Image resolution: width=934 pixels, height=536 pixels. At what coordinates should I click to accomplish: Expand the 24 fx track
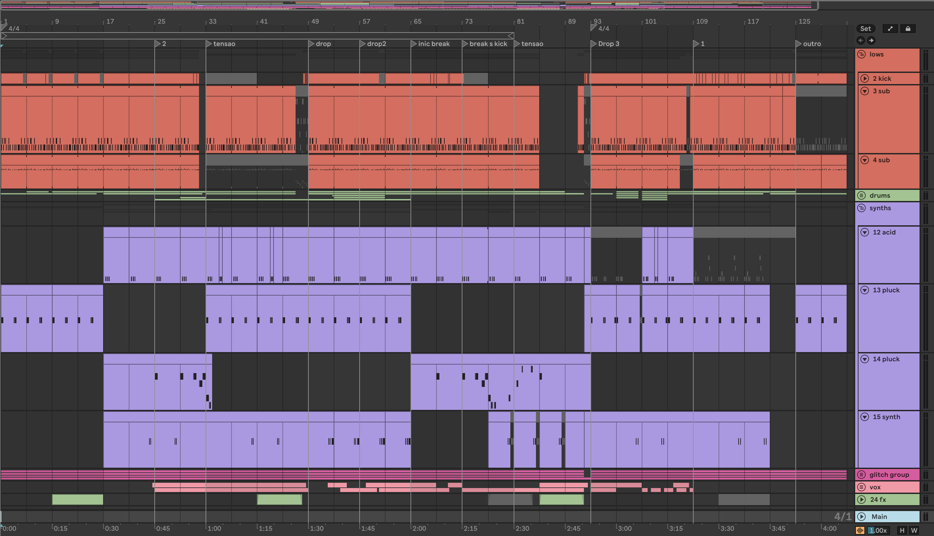click(861, 500)
